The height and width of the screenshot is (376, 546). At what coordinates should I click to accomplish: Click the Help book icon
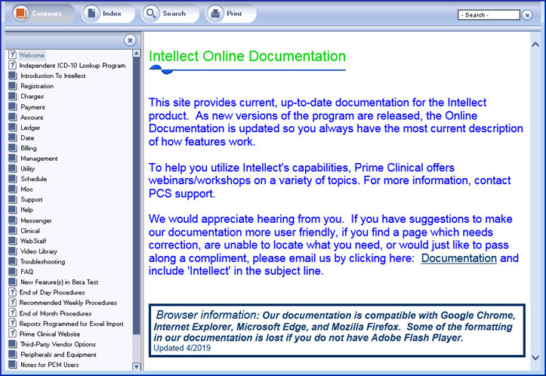pos(13,210)
